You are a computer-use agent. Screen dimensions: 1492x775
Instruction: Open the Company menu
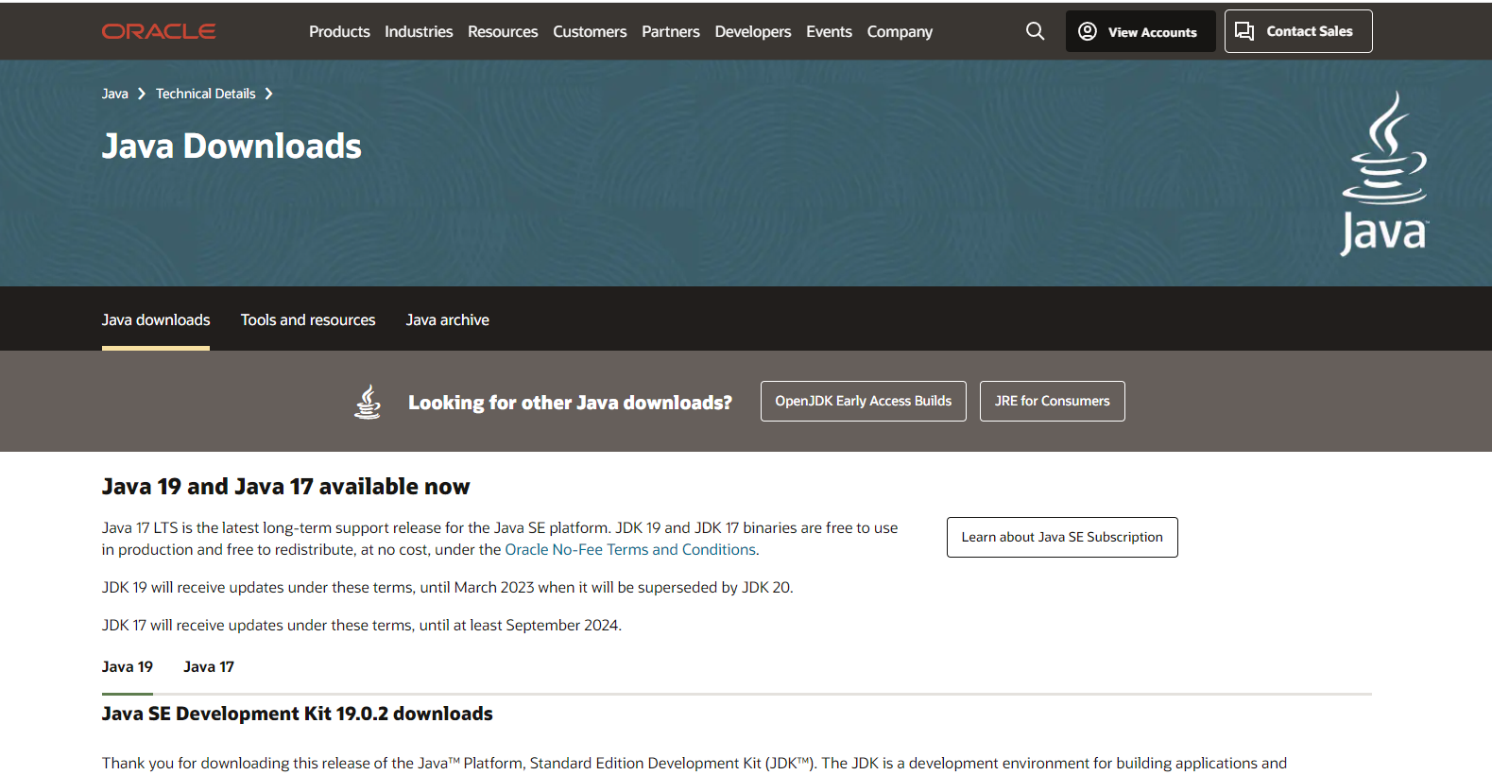coord(900,31)
